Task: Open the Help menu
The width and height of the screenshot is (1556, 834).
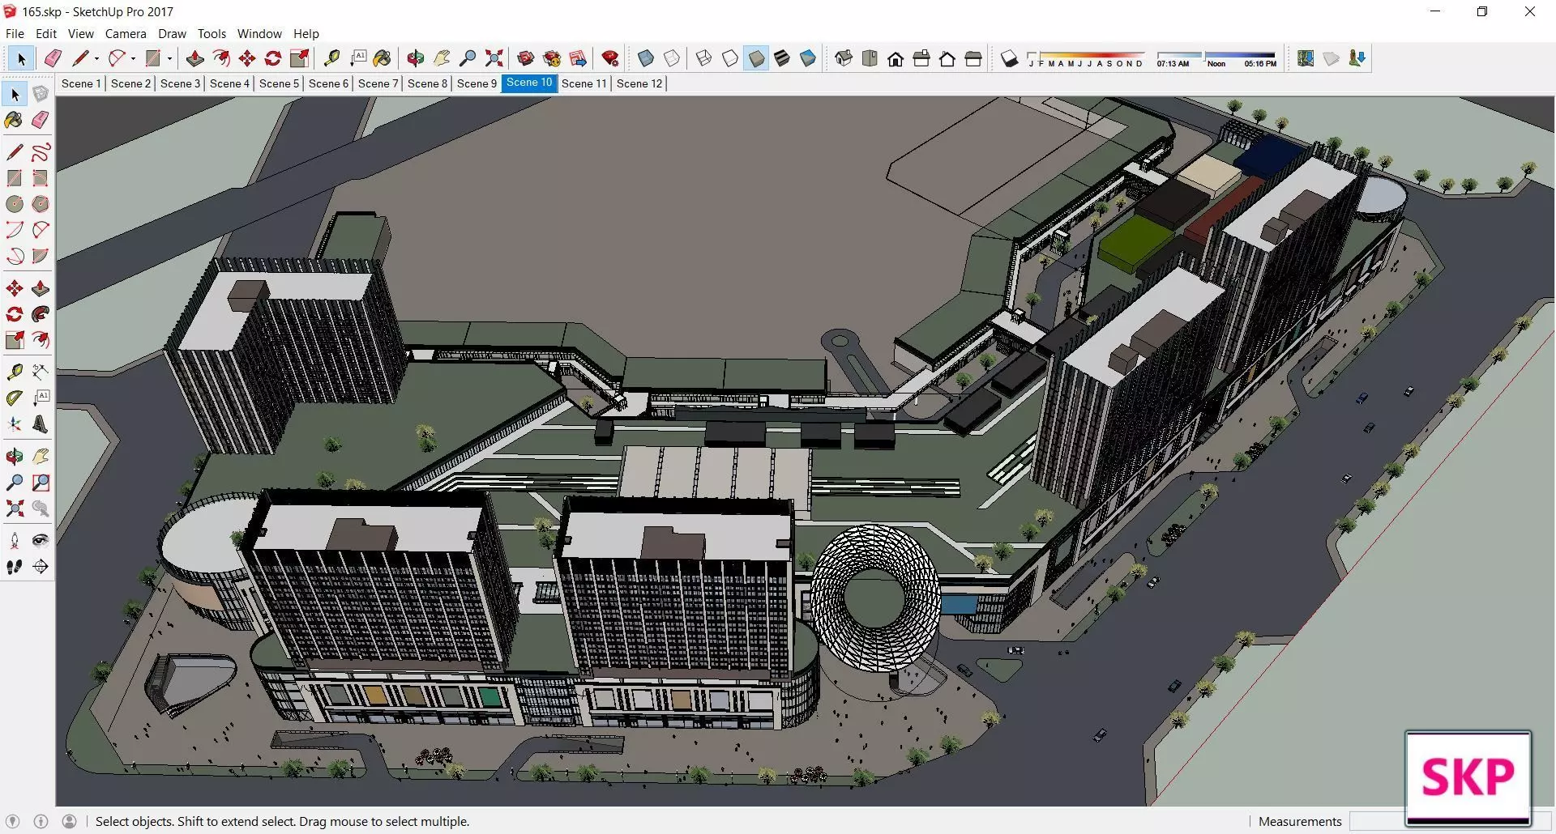Action: pyautogui.click(x=306, y=34)
